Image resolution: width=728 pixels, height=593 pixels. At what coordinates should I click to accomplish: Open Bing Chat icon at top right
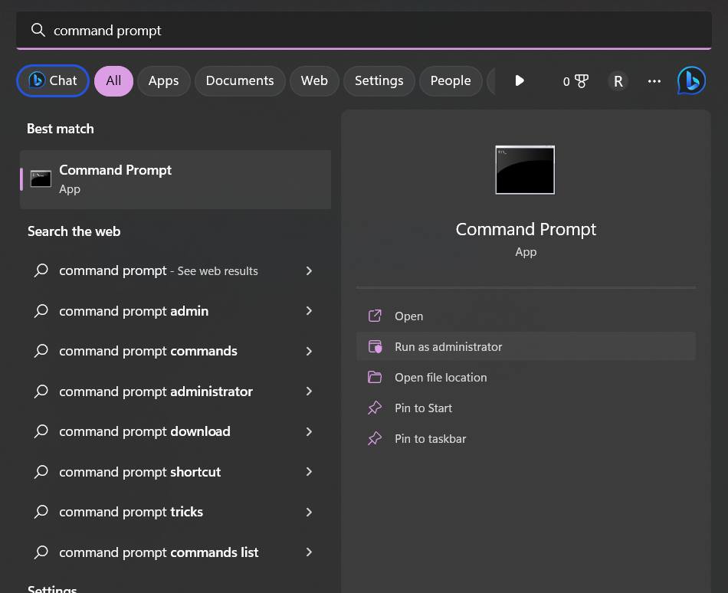coord(691,80)
